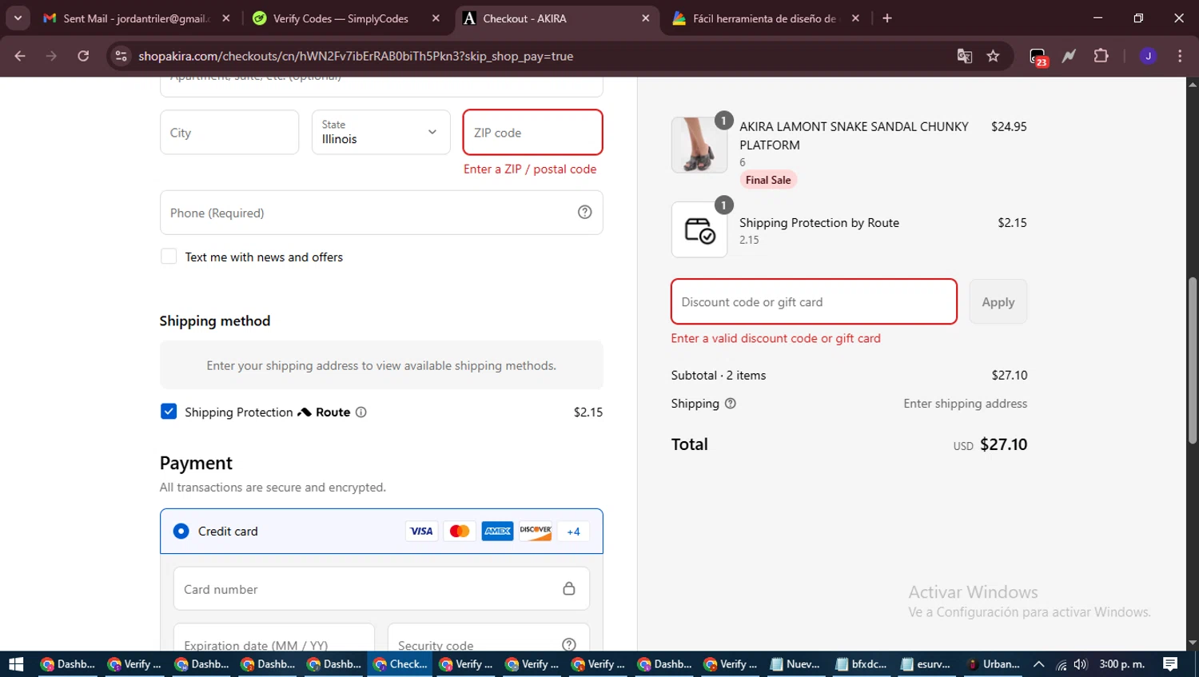
Task: Click the address bar URL
Action: (x=356, y=56)
